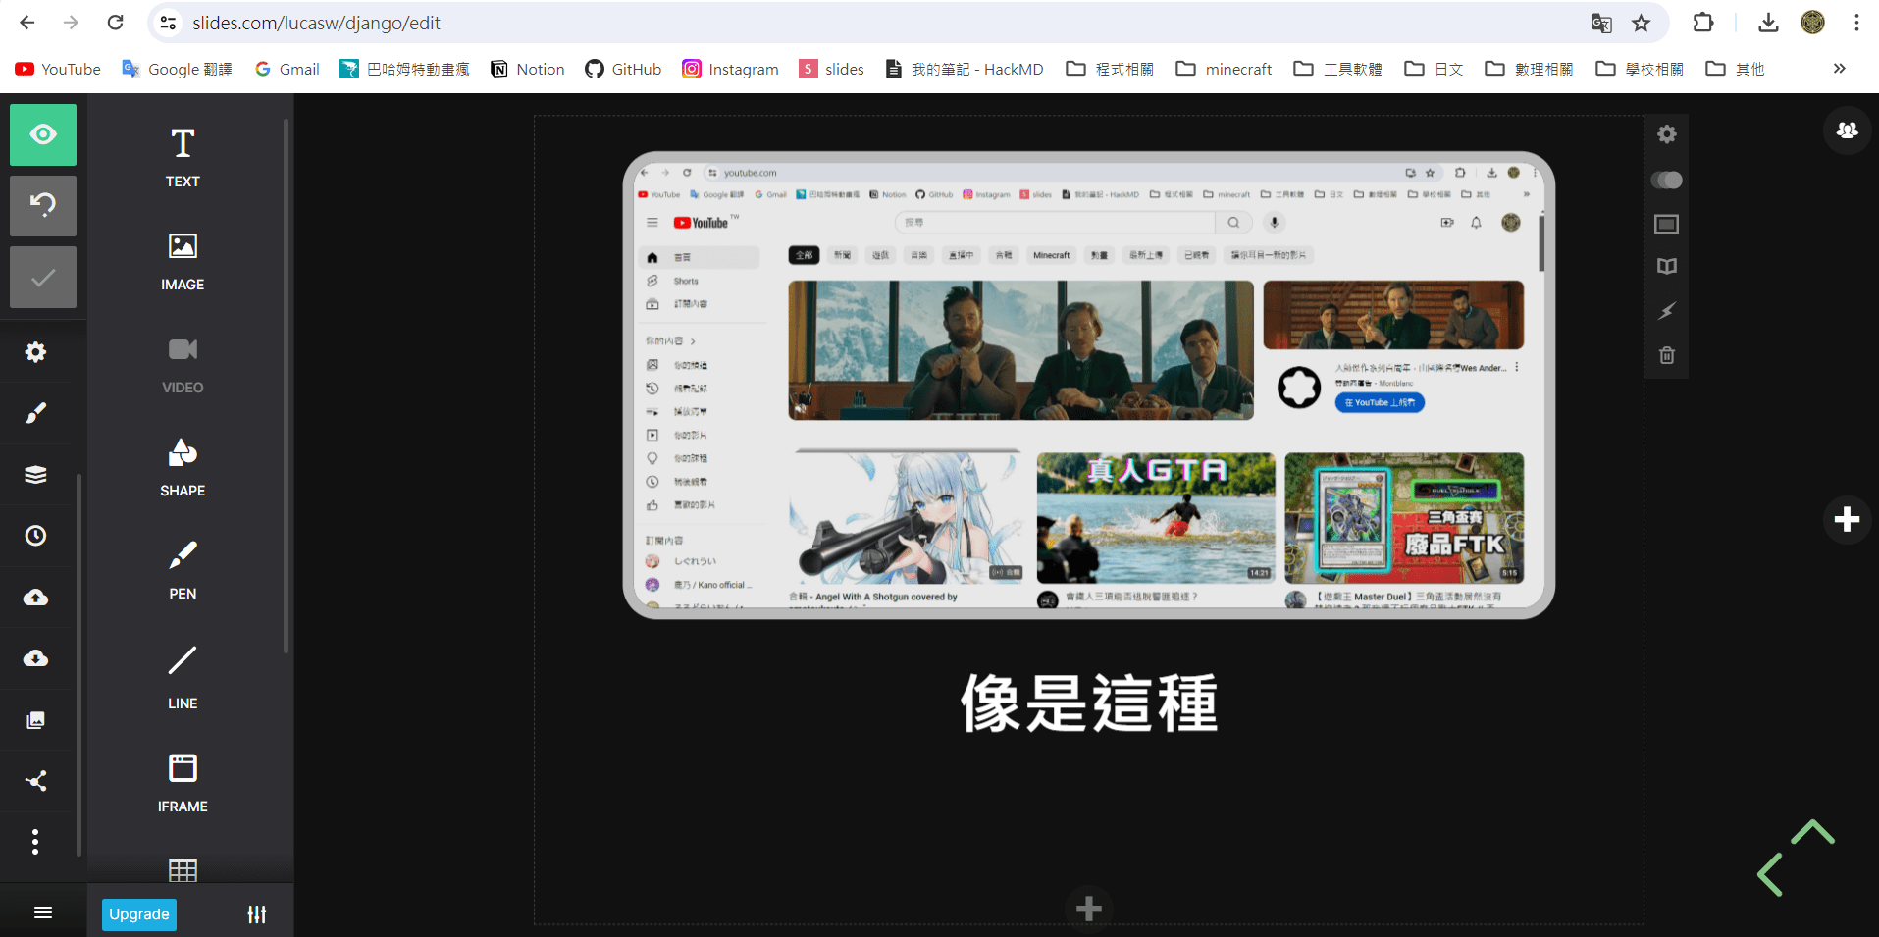
Task: Insert a table block
Action: 183,870
